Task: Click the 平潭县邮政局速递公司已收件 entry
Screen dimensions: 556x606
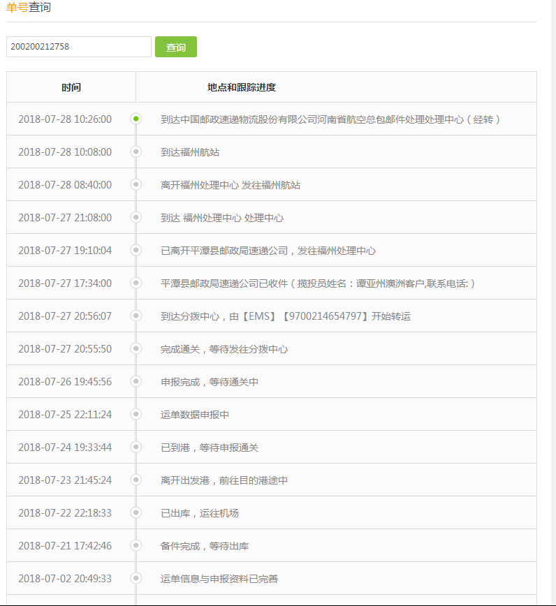Action: (x=318, y=283)
